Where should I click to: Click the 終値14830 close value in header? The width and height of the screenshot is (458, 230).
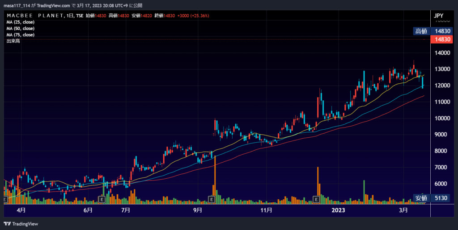165,16
